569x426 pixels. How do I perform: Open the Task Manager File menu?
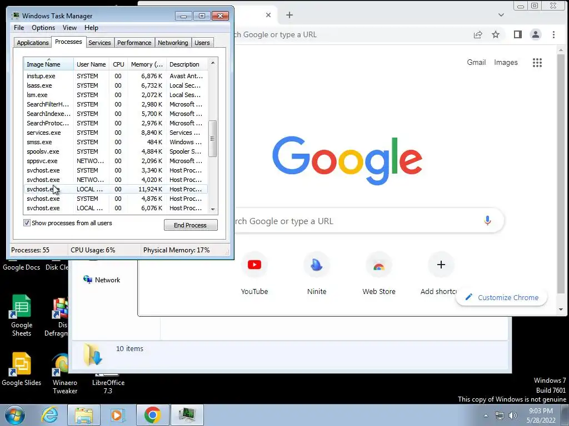click(19, 28)
